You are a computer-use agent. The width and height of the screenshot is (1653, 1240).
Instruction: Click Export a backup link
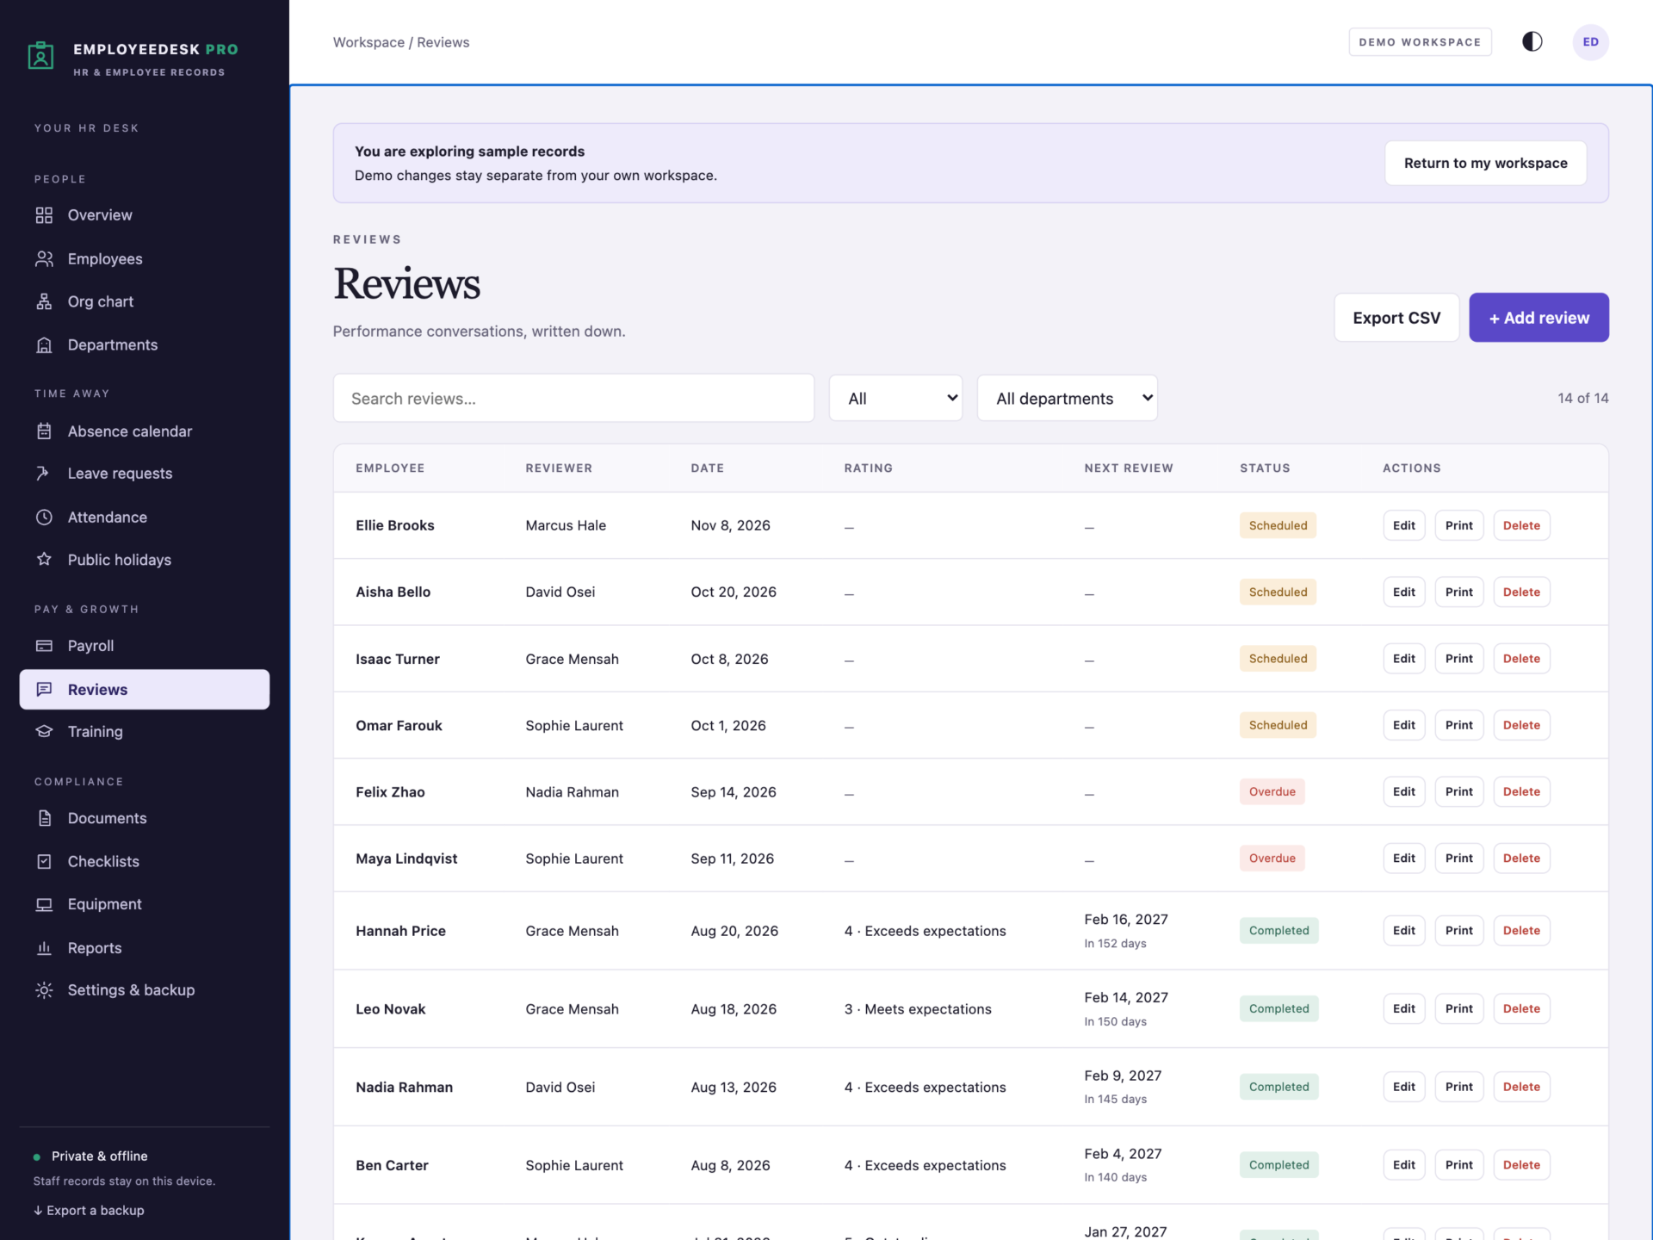click(89, 1210)
